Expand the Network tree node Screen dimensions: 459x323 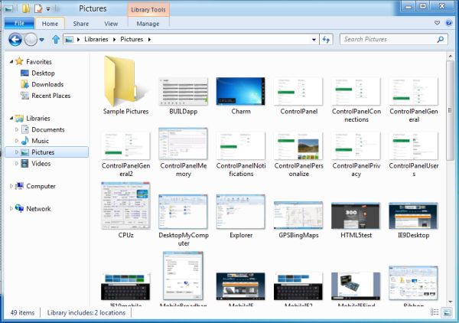11,208
